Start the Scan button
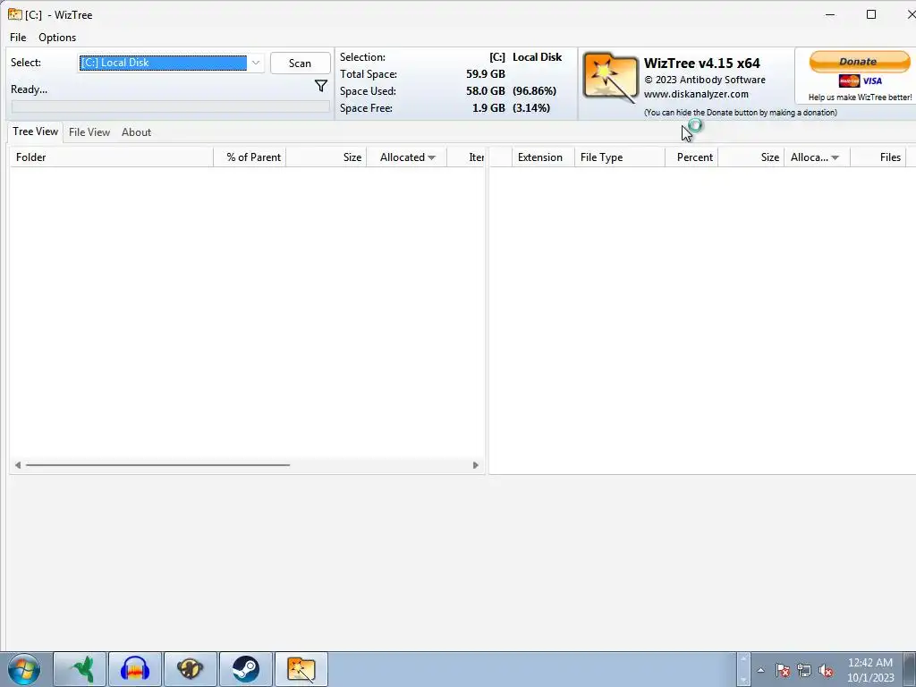Screen dimensions: 916x687 [301, 64]
